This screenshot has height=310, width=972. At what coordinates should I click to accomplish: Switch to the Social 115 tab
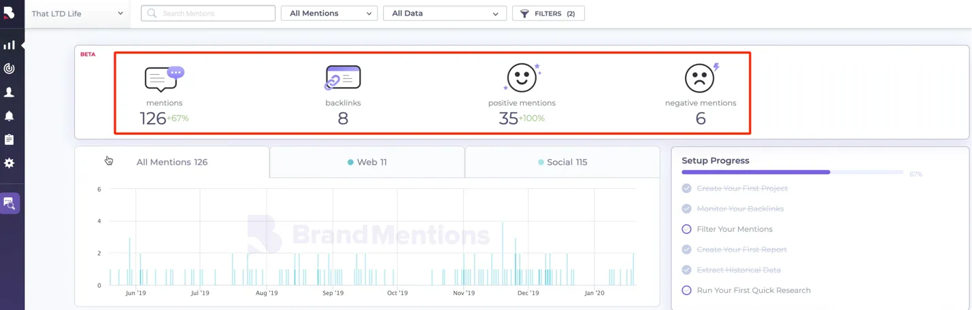[x=562, y=162]
